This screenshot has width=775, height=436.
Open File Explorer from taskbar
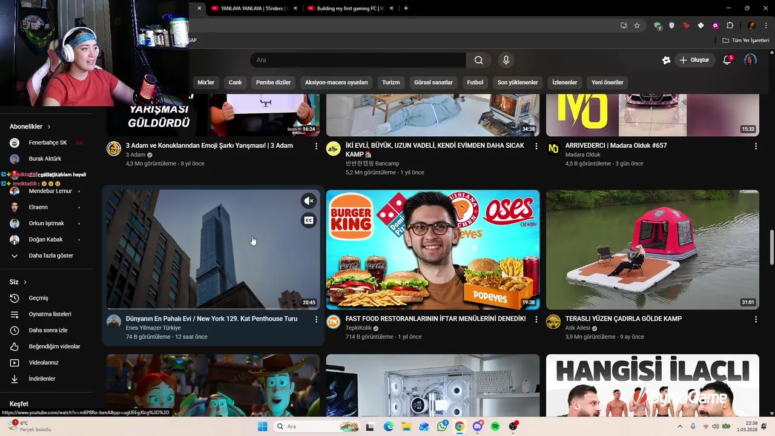tap(406, 426)
